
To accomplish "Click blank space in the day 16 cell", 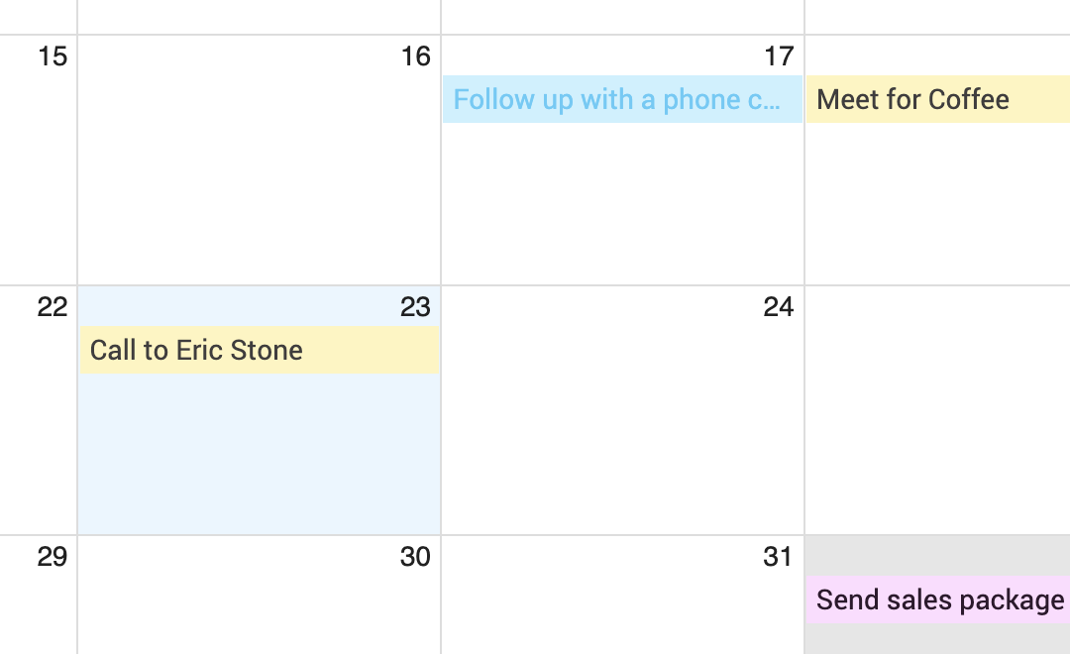I will point(260,178).
